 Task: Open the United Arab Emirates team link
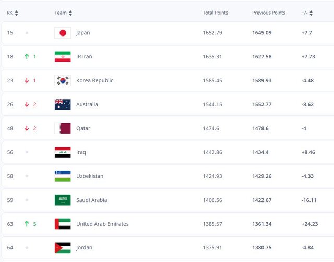(x=102, y=224)
